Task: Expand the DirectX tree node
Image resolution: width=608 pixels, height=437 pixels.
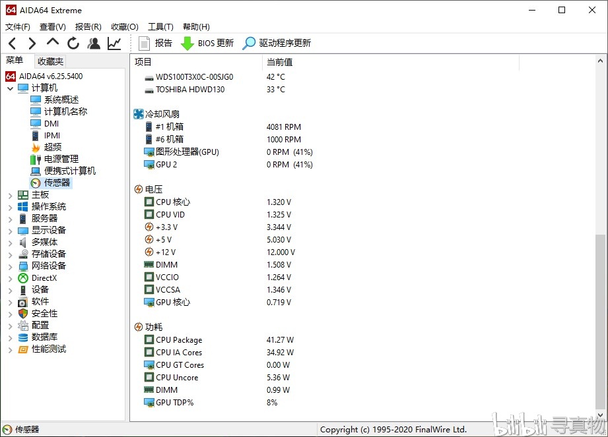Action: (x=10, y=279)
